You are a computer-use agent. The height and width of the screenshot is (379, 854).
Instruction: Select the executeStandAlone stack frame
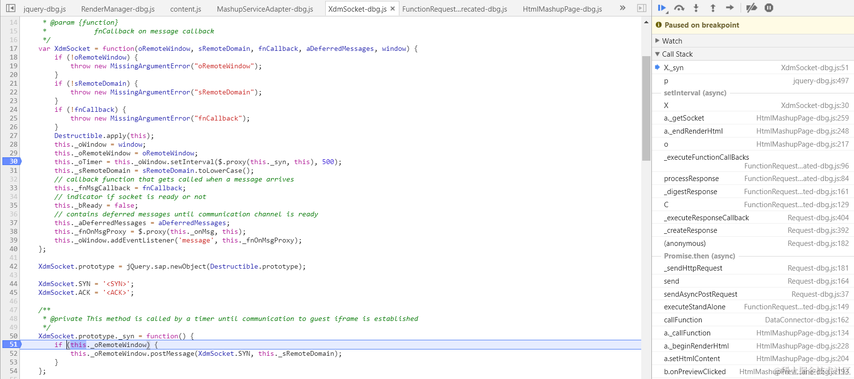[752, 307]
